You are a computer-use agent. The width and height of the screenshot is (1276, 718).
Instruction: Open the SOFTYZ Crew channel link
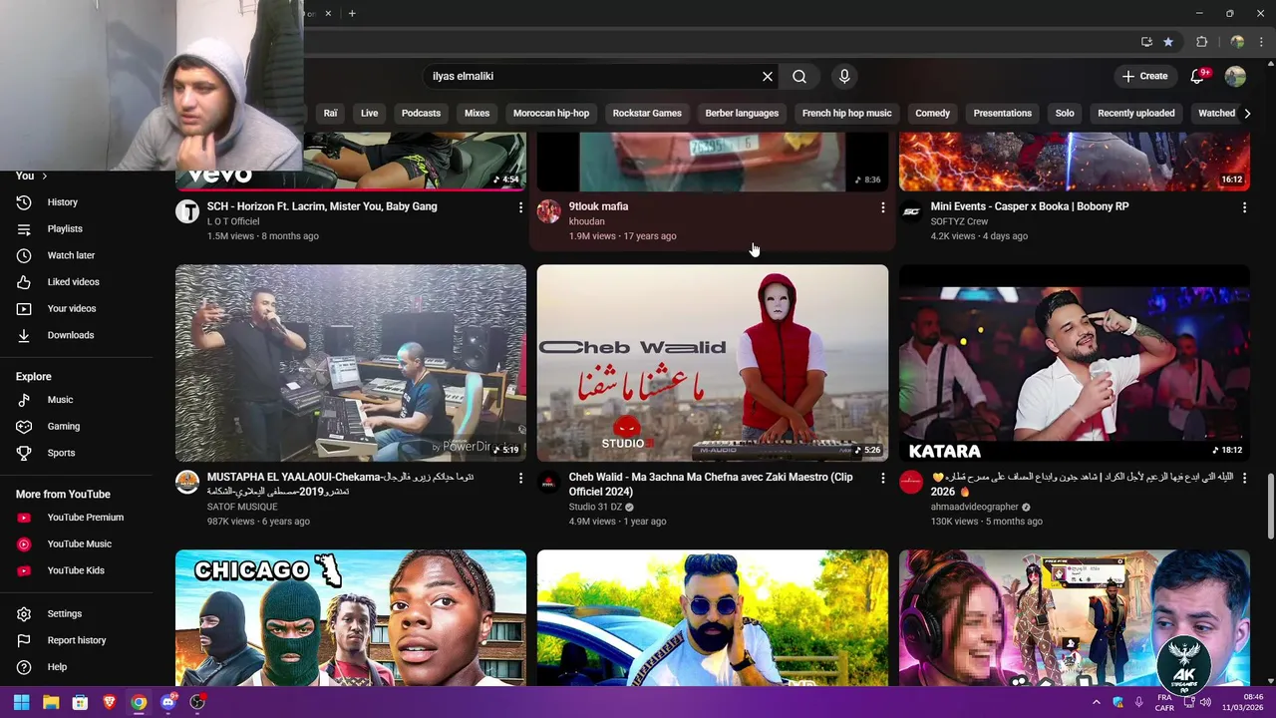coord(959,221)
